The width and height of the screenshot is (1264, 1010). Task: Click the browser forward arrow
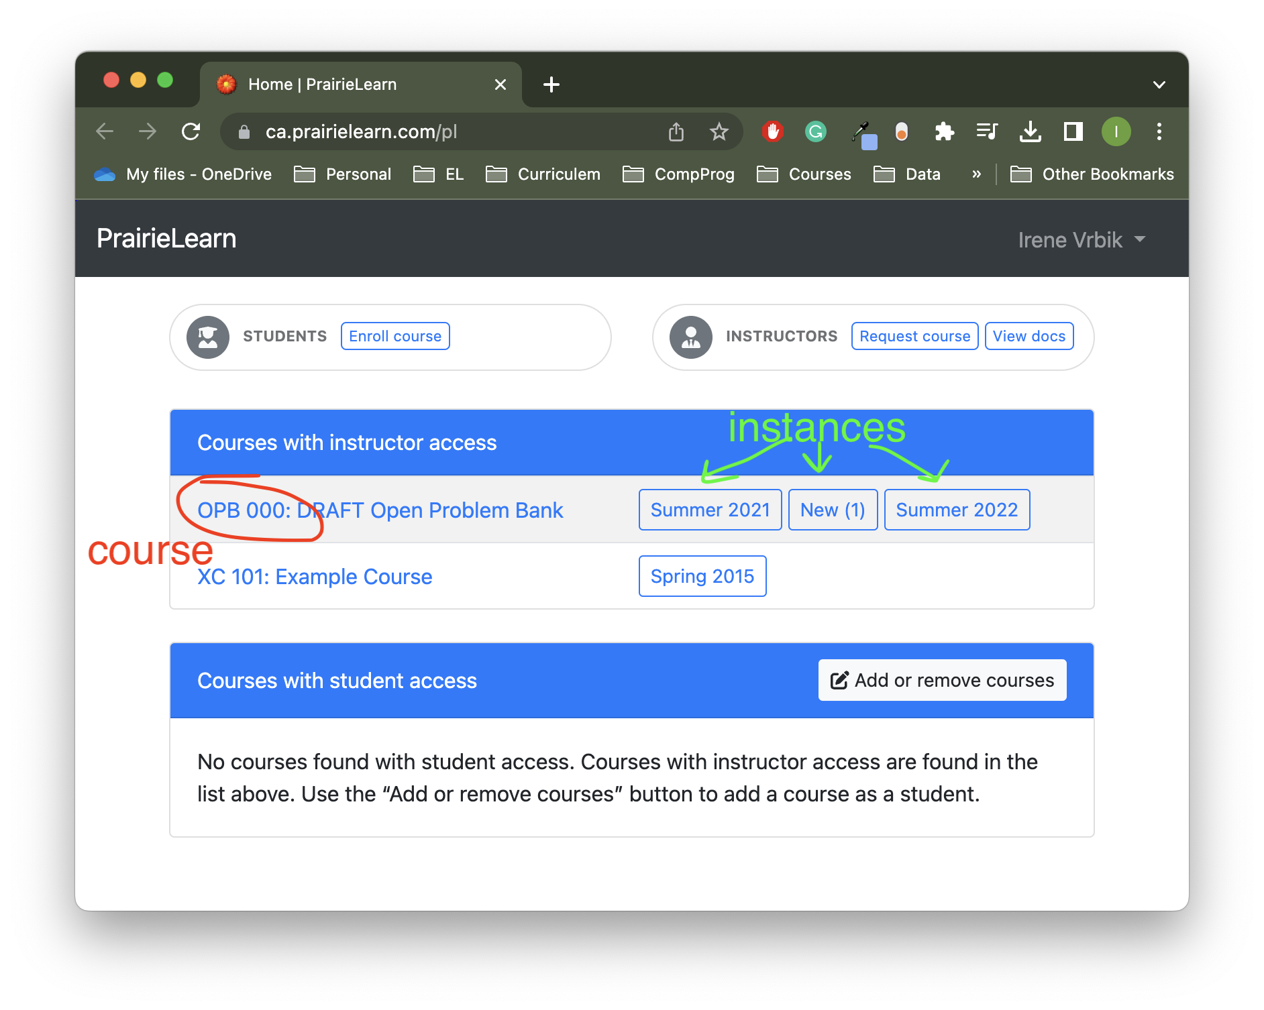coord(148,131)
